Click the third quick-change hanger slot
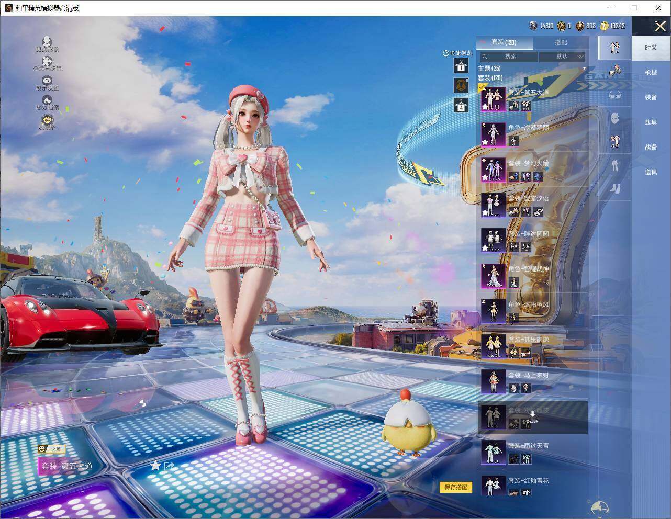 (x=461, y=105)
